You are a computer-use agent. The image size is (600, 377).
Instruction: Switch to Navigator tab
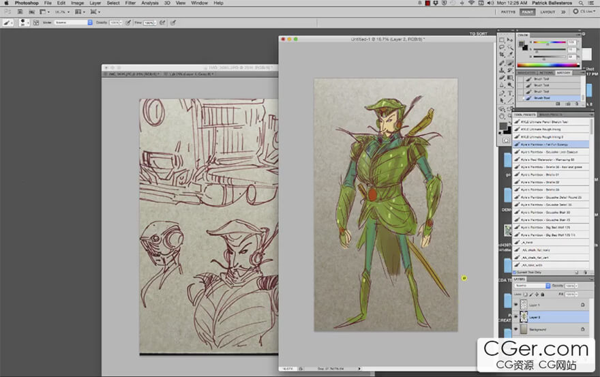527,73
